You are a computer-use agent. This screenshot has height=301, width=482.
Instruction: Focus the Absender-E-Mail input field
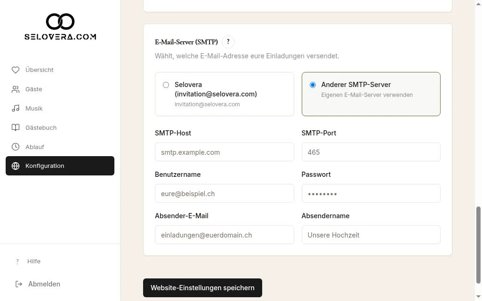pos(225,235)
